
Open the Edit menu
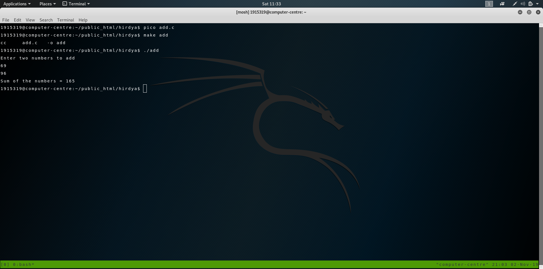click(x=18, y=20)
